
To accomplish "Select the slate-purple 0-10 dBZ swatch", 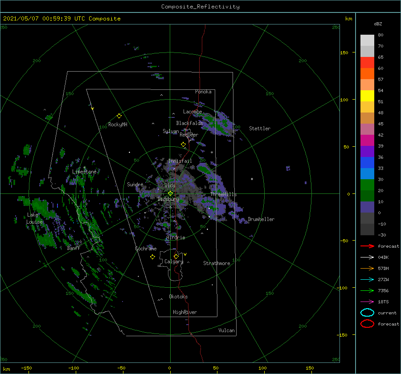I will 367,207.
